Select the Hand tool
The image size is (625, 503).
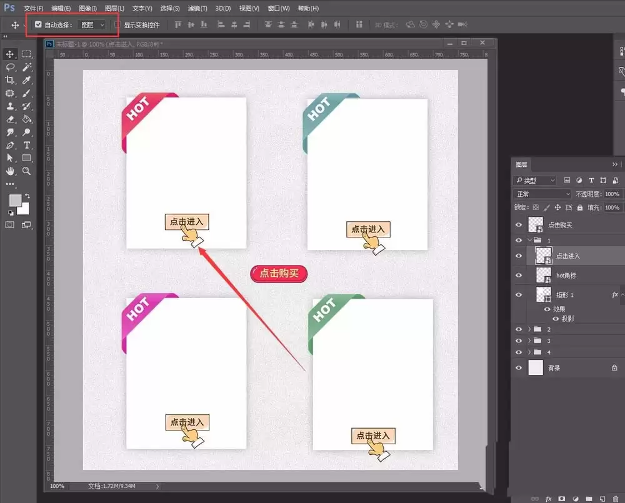(10, 171)
